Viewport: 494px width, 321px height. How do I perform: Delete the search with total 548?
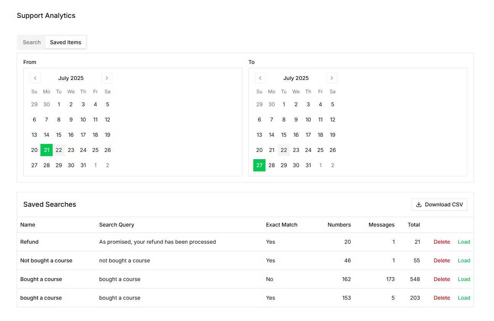[x=442, y=279]
